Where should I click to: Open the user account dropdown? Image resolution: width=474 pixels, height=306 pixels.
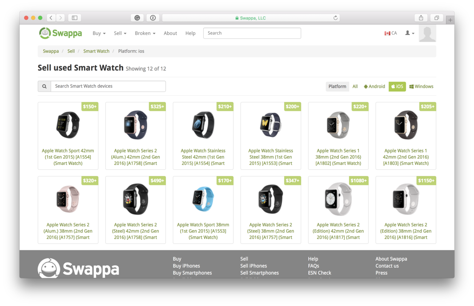pos(410,33)
